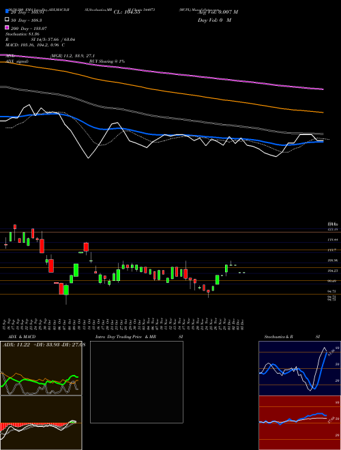Open the MACD histogram chart thumbnail
The width and height of the screenshot is (341, 450).
pyautogui.click(x=41, y=423)
